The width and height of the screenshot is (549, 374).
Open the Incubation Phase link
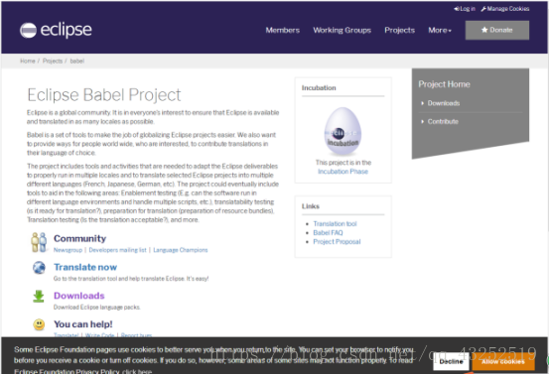(343, 172)
